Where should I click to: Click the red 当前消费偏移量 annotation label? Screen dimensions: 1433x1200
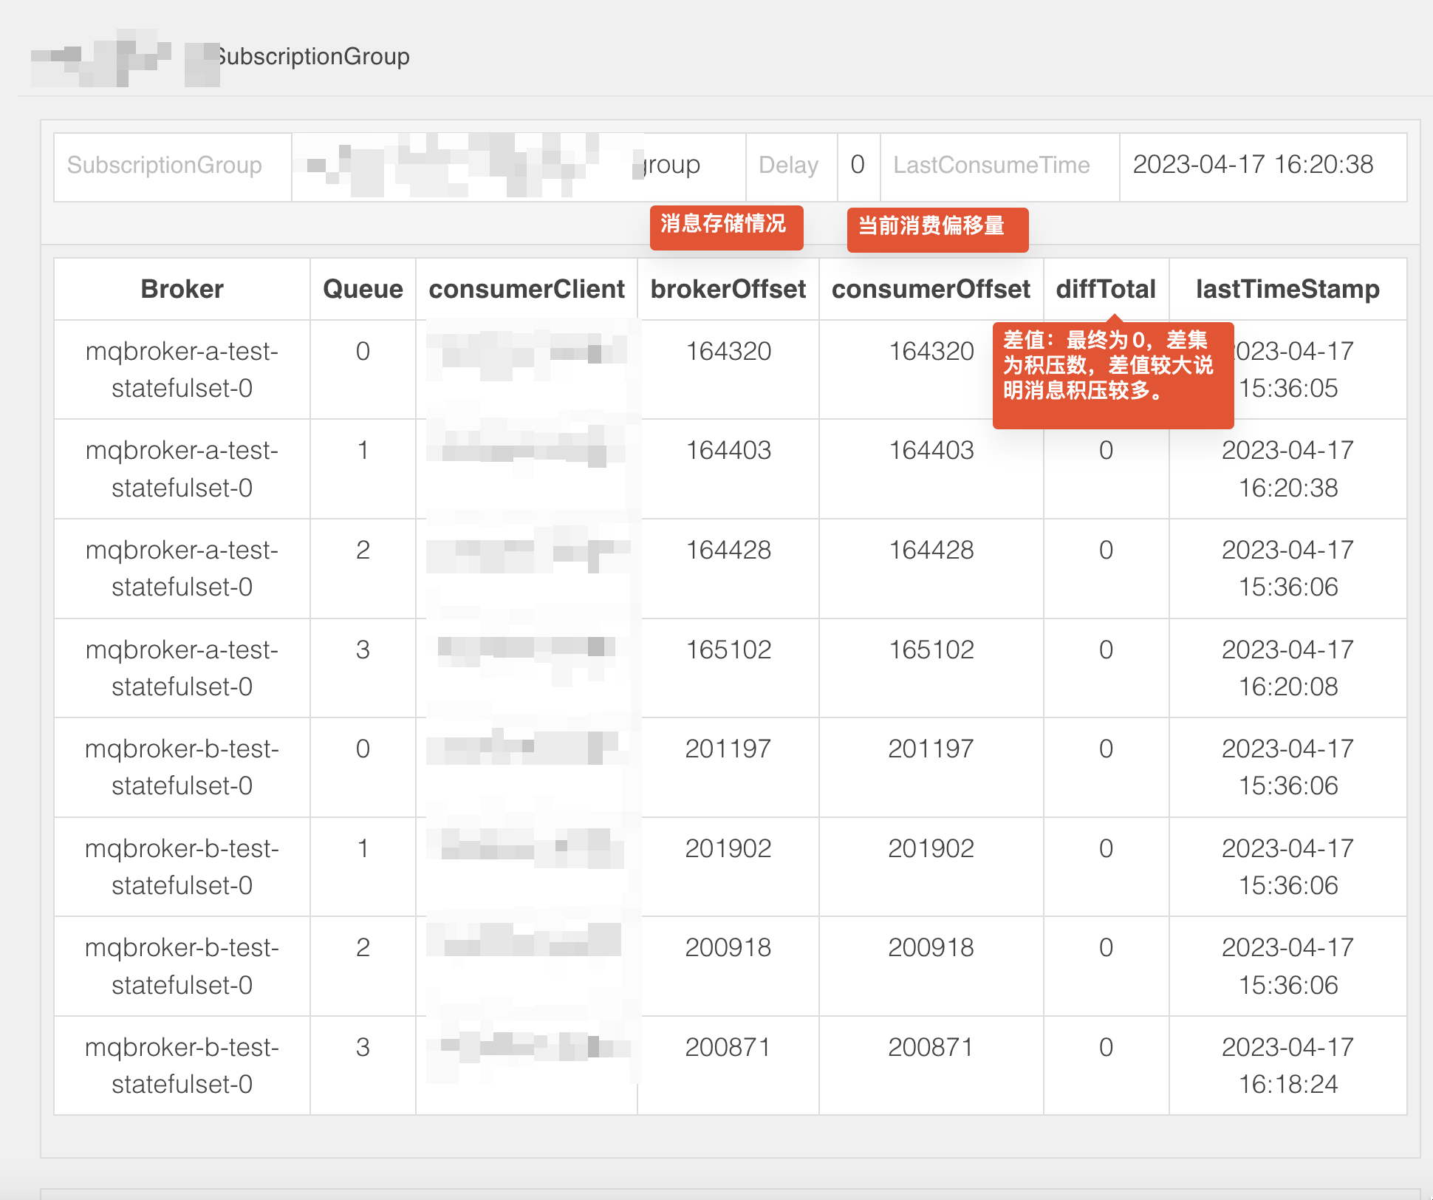click(937, 229)
